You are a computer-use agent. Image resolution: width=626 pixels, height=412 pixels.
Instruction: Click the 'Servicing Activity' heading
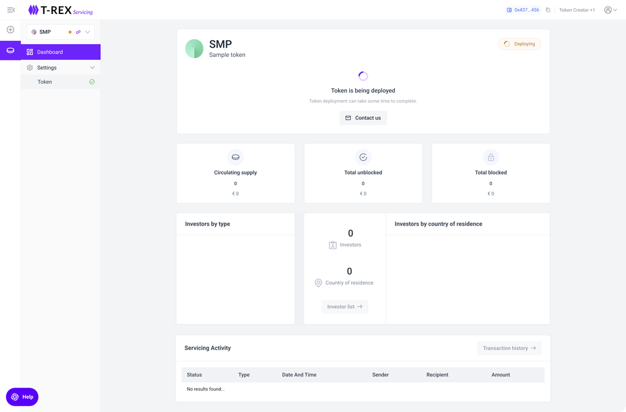(208, 348)
